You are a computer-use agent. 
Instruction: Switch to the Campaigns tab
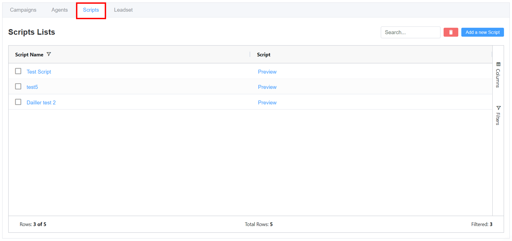point(23,10)
